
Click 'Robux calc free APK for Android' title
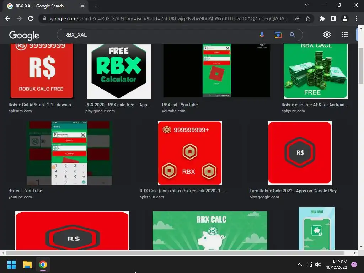315,105
